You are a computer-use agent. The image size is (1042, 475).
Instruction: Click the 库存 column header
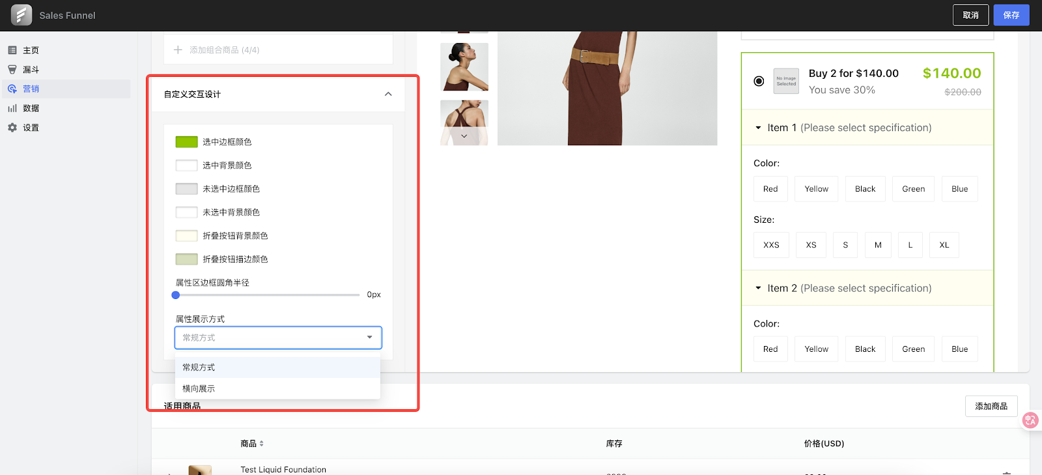tap(614, 444)
